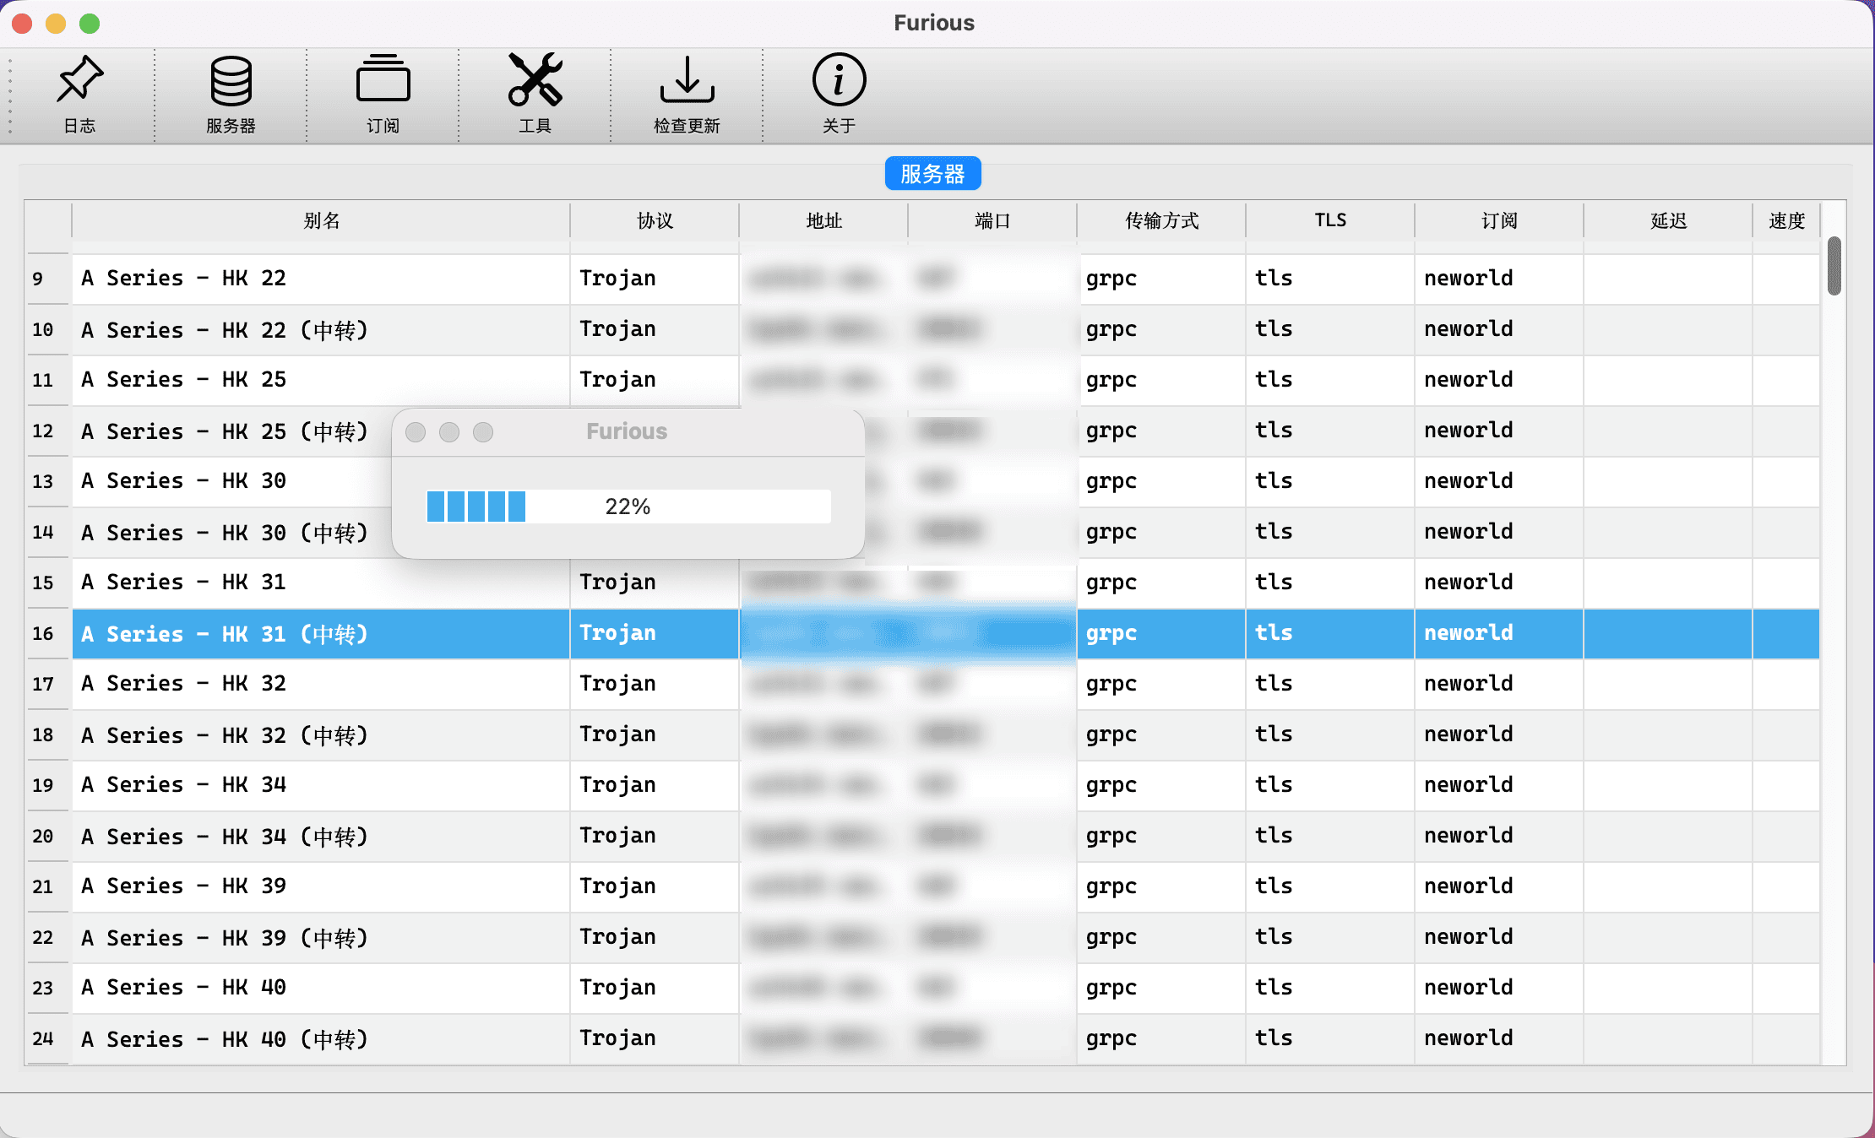
Task: Select row A Series - HK 22
Action: (321, 279)
